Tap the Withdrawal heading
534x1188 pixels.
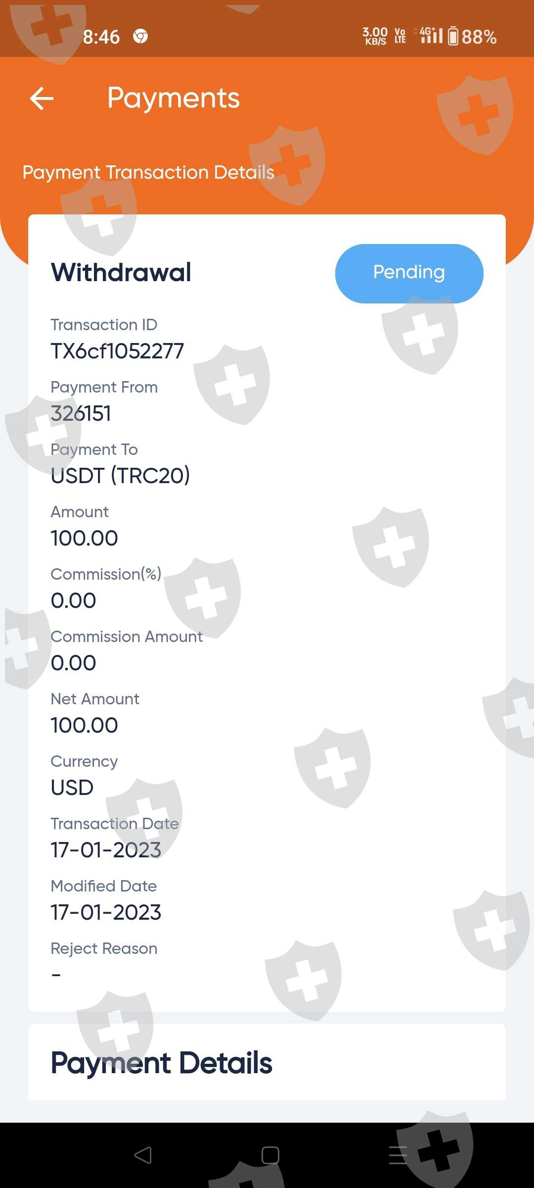pyautogui.click(x=121, y=272)
